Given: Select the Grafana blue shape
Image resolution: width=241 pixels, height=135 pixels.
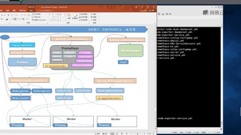Looking at the screenshot, I should (x=23, y=62).
